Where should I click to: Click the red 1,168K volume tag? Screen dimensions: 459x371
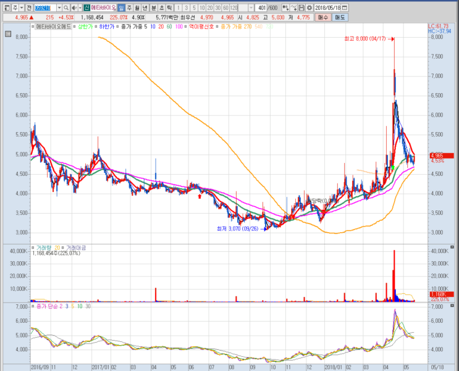(x=442, y=294)
